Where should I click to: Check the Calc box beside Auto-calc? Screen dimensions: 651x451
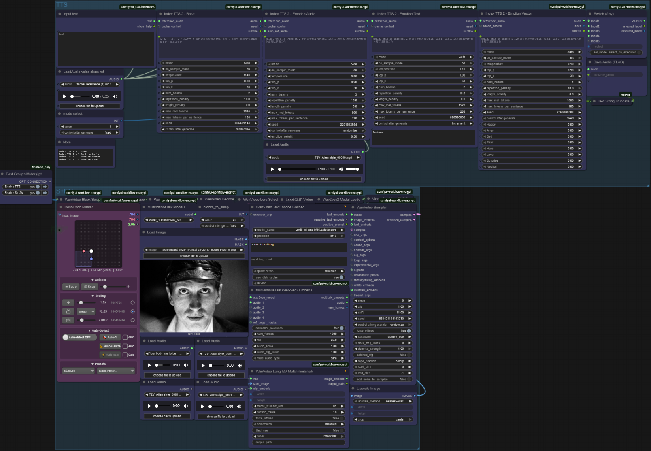click(126, 355)
